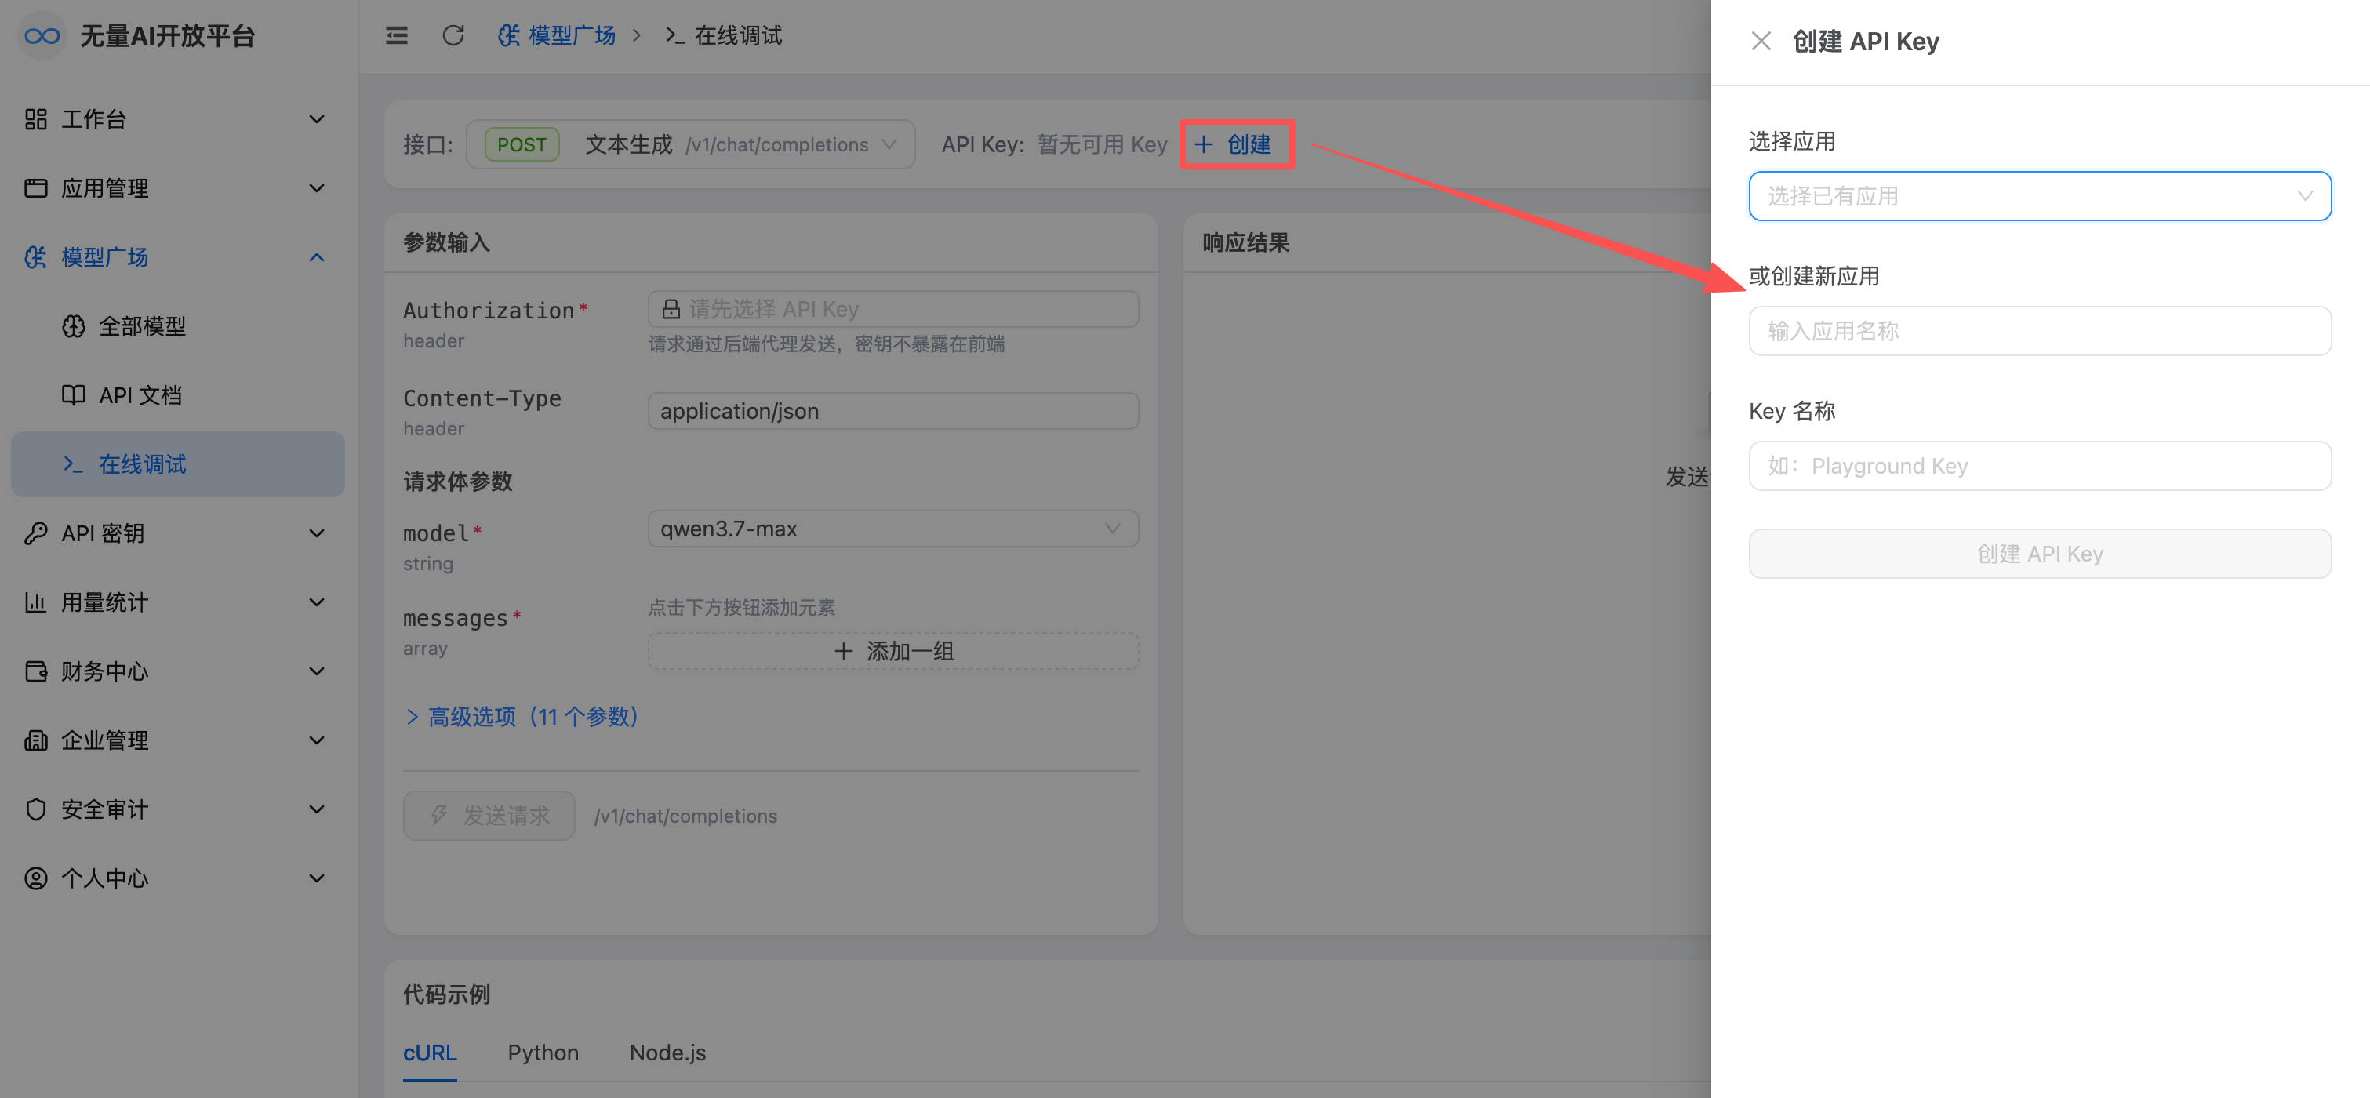Select 在线调试 sidebar item
Screen dimensions: 2370x1098
click(177, 464)
